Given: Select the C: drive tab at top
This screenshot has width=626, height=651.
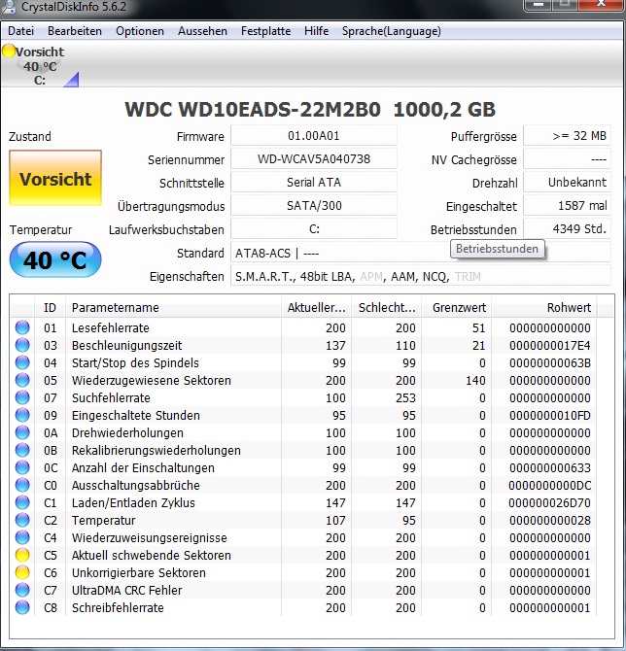Looking at the screenshot, I should pos(40,66).
